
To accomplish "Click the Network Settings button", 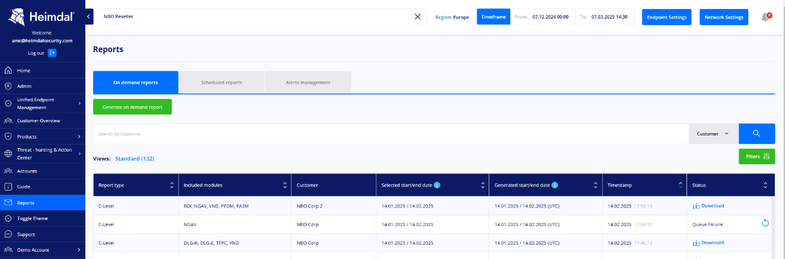I will [724, 17].
